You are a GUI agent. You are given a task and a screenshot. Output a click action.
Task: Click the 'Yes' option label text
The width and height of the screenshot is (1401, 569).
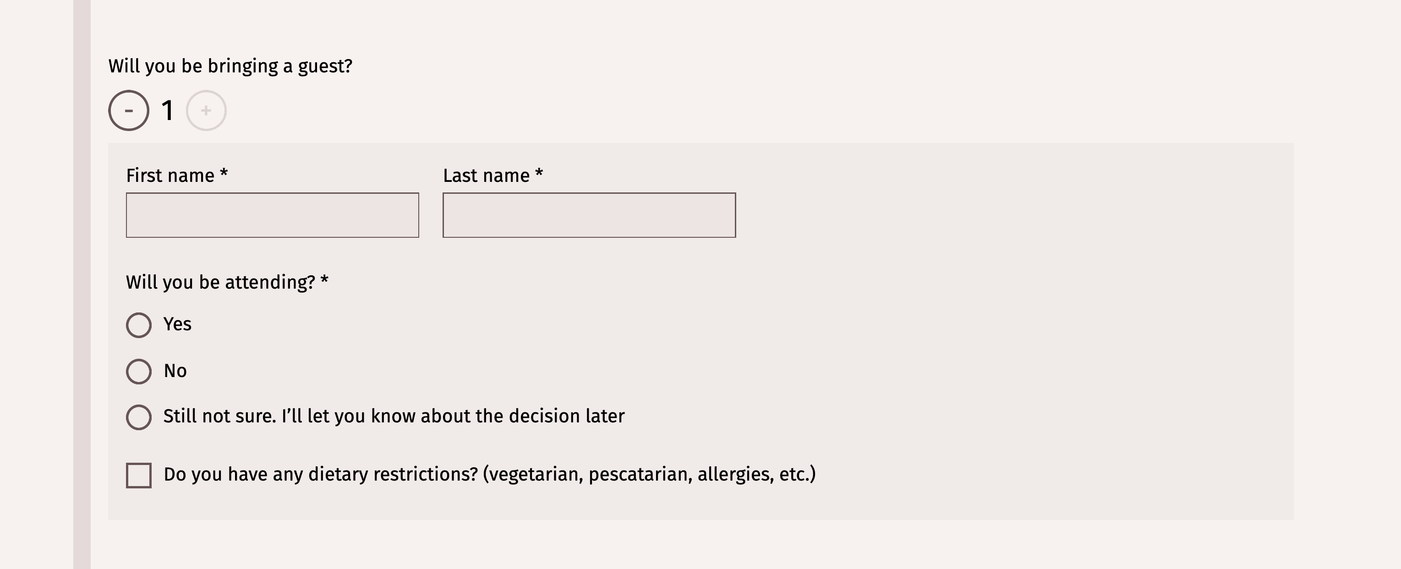(177, 324)
